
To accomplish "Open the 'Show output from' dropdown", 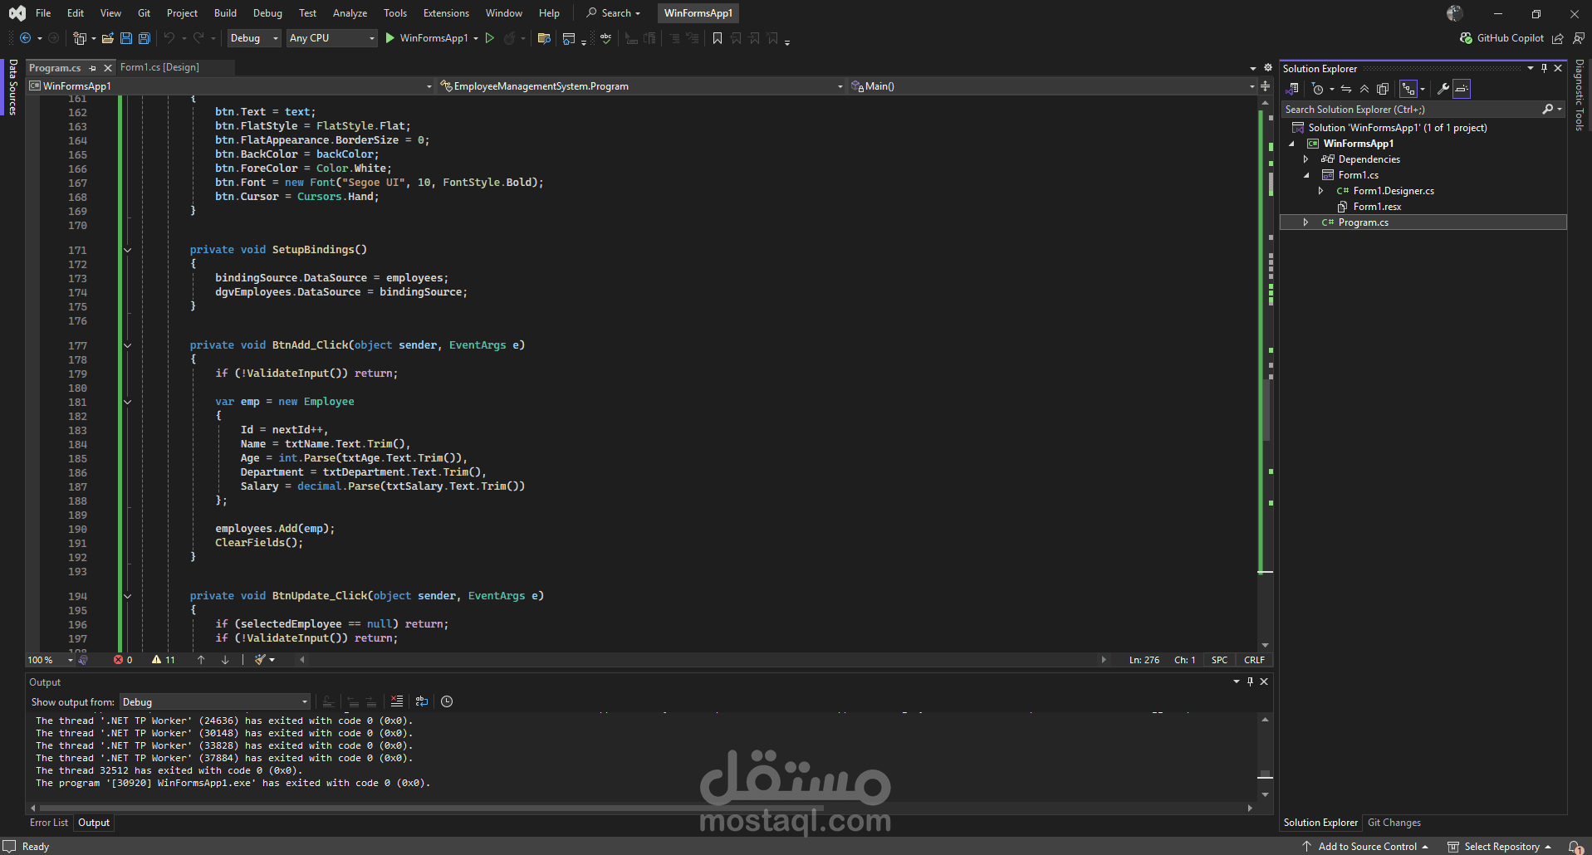I will click(x=215, y=702).
